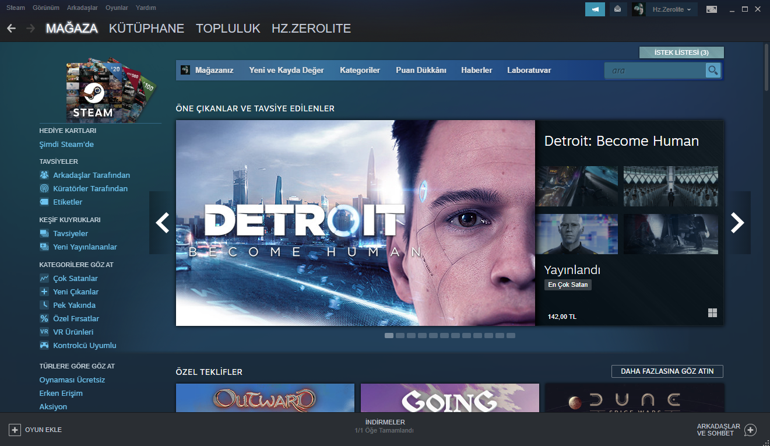The height and width of the screenshot is (446, 770).
Task: Click the VR Ürünleri VR icon
Action: [44, 332]
